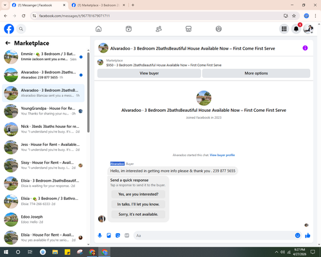Viewport: 321px width, 257px height.
Task: Open the Notifications bell
Action: 296,29
